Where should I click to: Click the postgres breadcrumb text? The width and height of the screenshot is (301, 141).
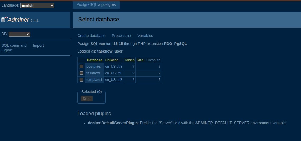click(x=108, y=4)
